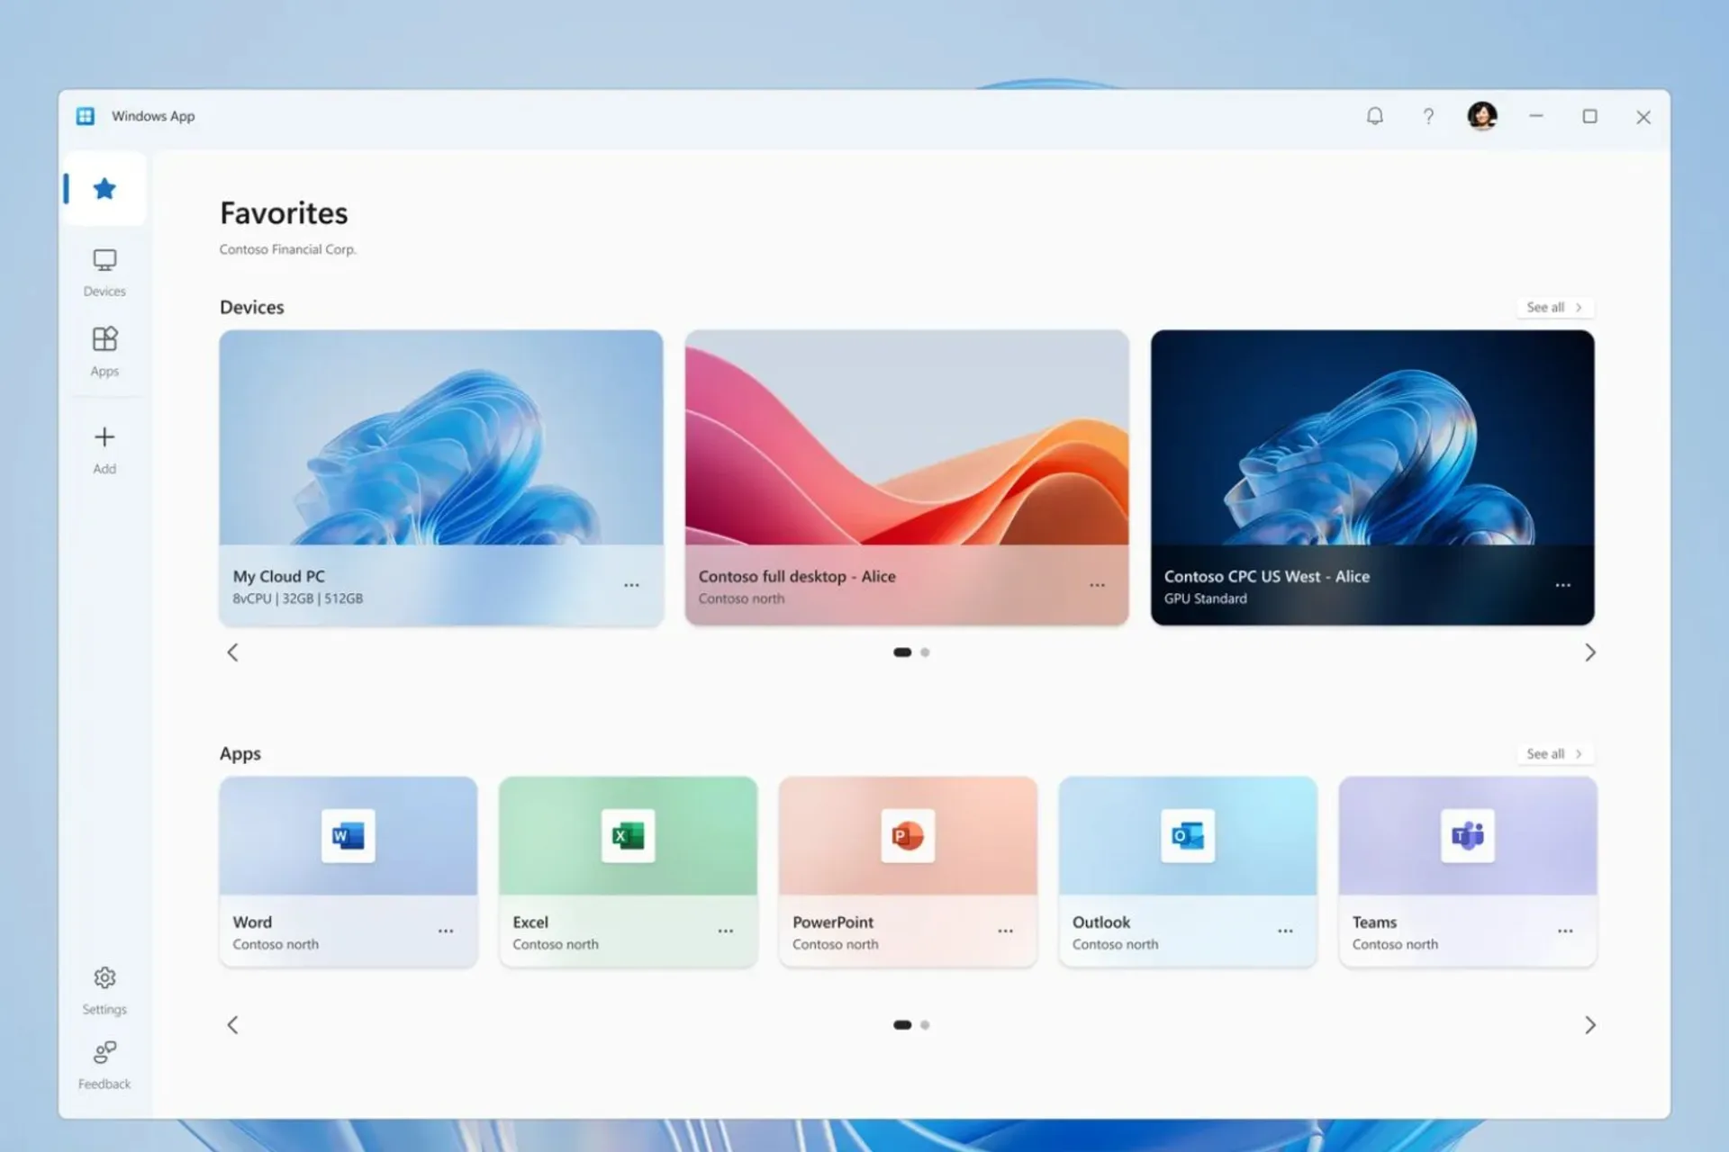The width and height of the screenshot is (1729, 1152).
Task: Select first devices page indicator dot
Action: [x=901, y=652]
